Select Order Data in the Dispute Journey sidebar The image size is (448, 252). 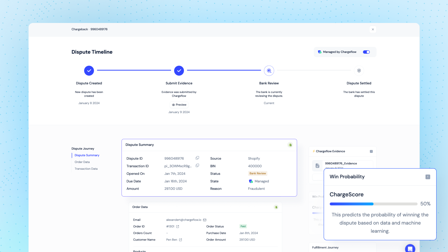pyautogui.click(x=82, y=162)
